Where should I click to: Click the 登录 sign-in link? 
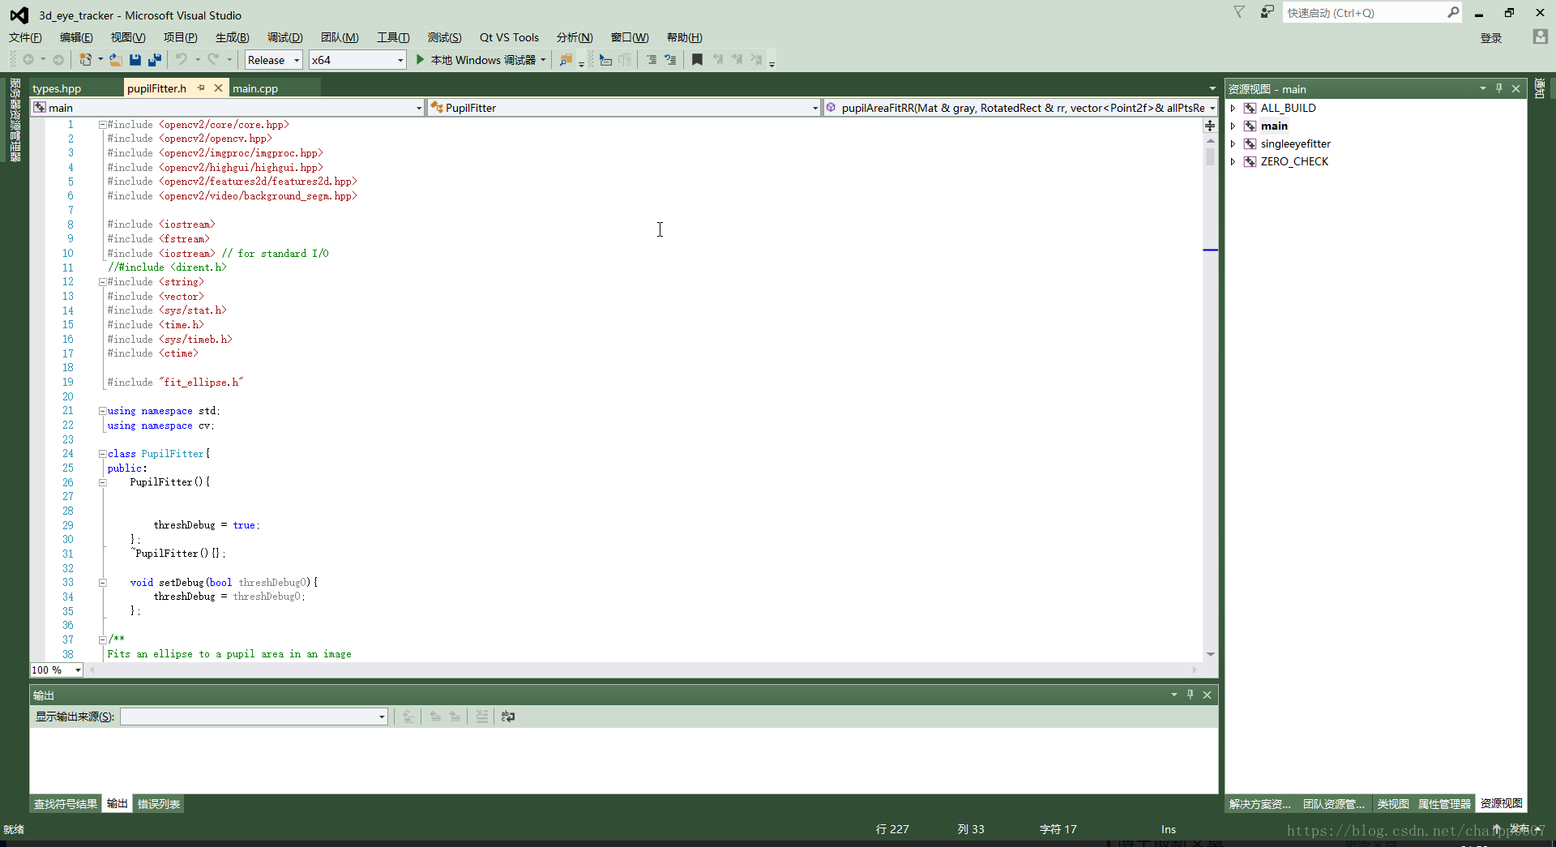pyautogui.click(x=1491, y=38)
